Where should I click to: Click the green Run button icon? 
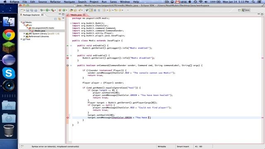47,10
